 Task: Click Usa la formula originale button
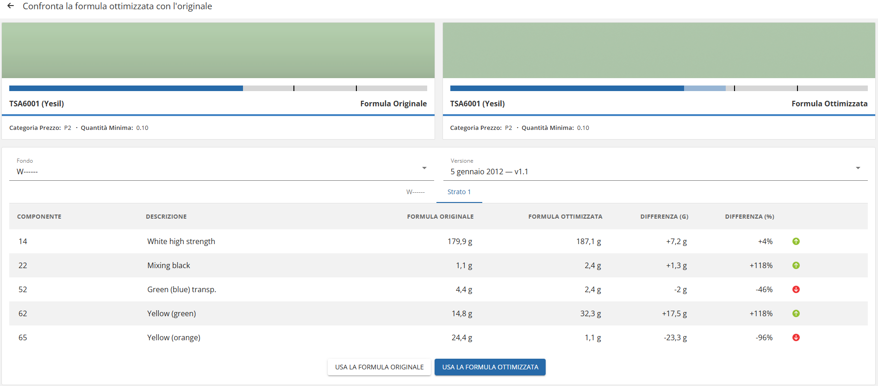(379, 367)
